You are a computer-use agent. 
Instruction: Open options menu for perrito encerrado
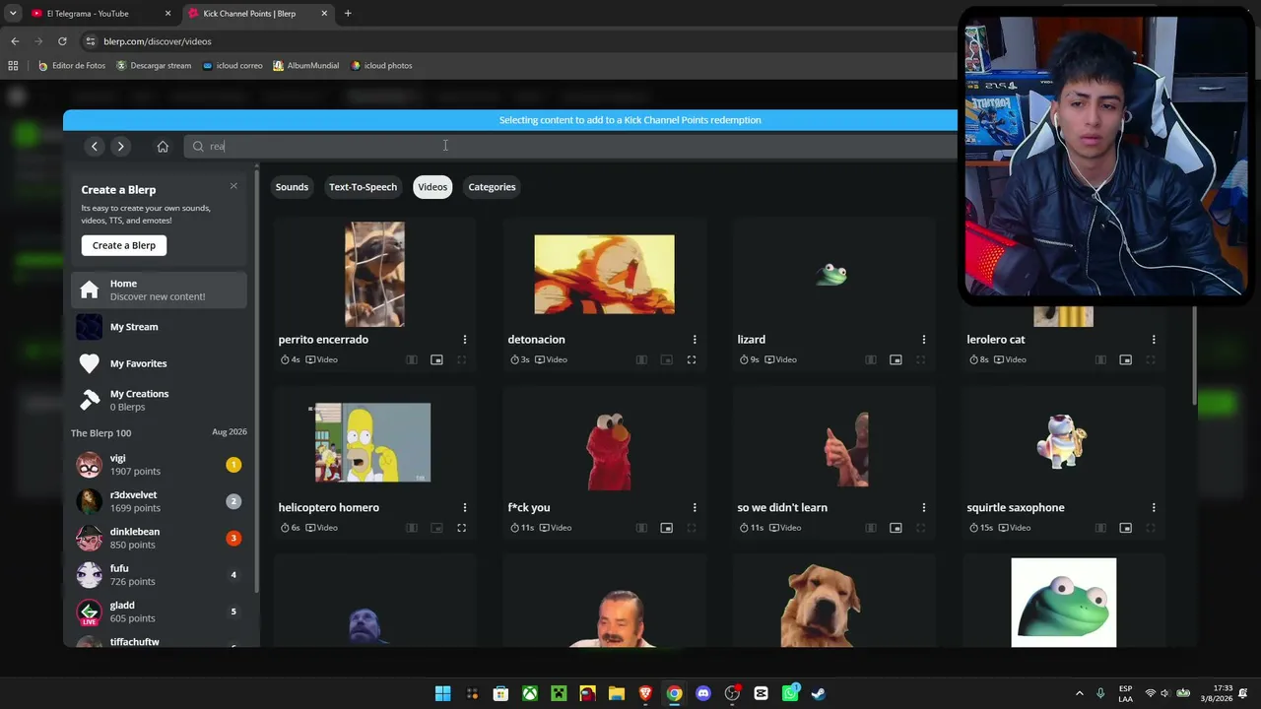coord(465,340)
